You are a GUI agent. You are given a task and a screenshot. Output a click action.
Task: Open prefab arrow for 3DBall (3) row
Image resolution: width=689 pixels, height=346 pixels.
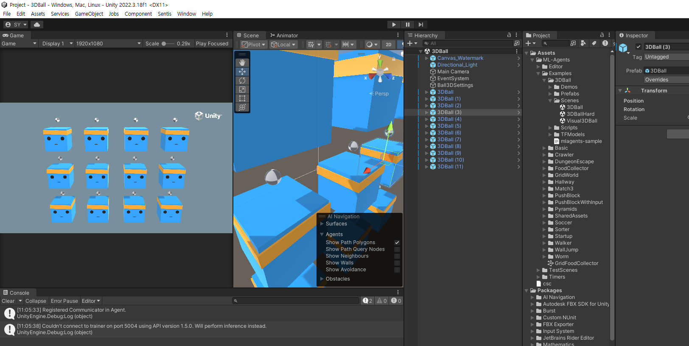click(x=518, y=112)
